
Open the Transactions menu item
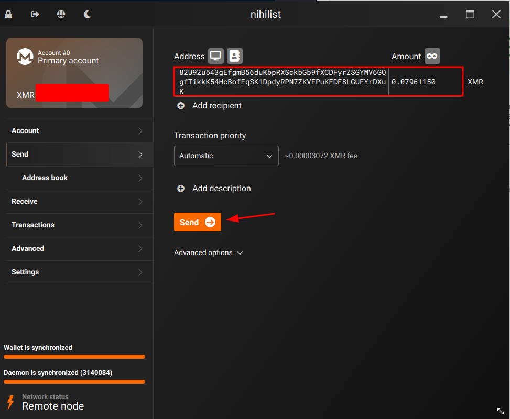coord(80,225)
